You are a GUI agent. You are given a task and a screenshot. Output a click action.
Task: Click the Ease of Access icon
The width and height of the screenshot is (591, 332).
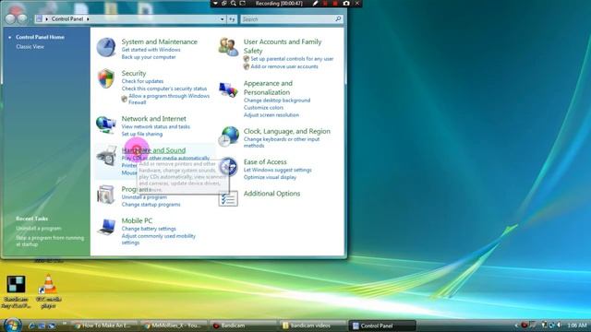(228, 167)
